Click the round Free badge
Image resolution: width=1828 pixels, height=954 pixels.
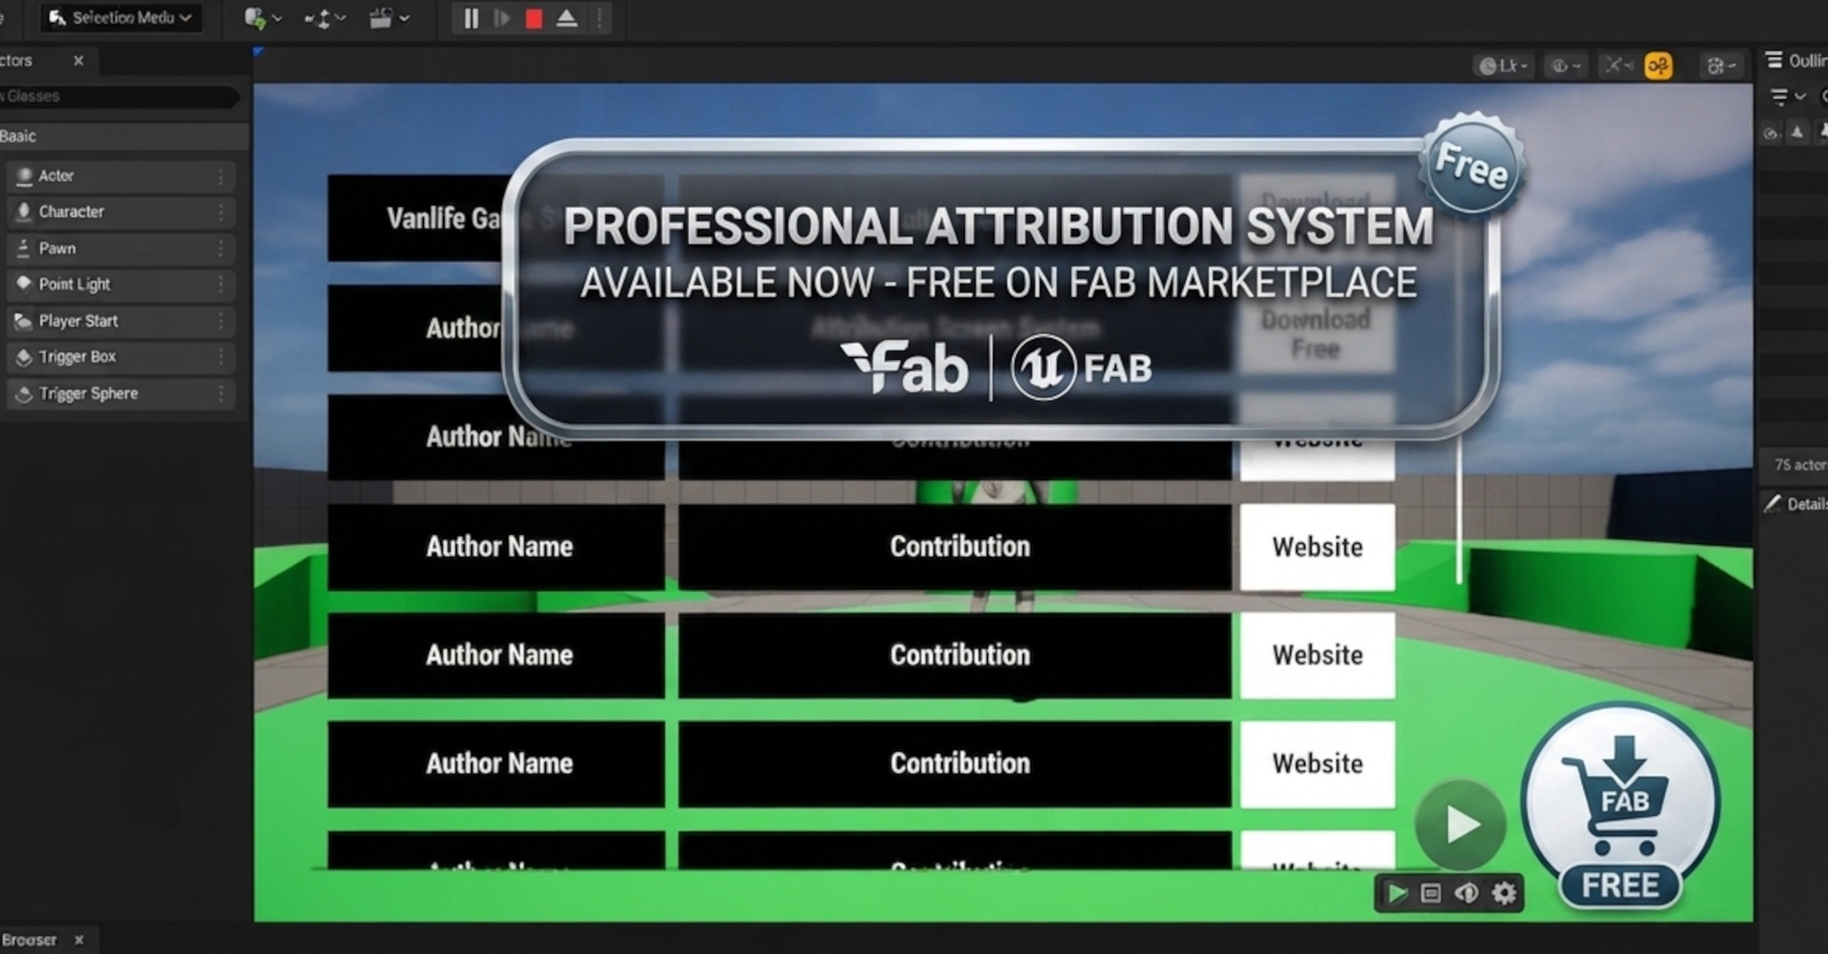(1472, 165)
